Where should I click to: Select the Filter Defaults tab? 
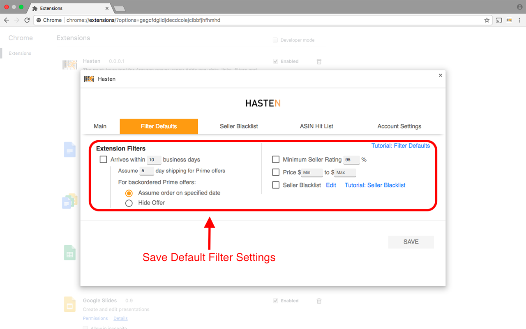(159, 126)
